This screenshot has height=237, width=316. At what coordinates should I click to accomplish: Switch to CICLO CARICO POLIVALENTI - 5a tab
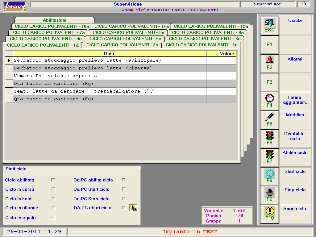[125, 39]
